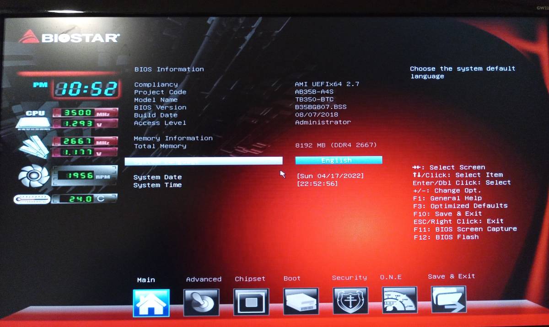The width and height of the screenshot is (549, 327).
Task: Open the Main home icon
Action: pyautogui.click(x=151, y=302)
